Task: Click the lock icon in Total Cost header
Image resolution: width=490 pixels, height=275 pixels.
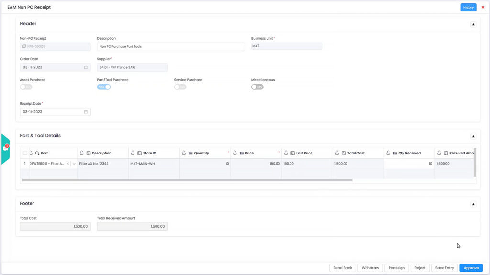Action: click(x=337, y=153)
